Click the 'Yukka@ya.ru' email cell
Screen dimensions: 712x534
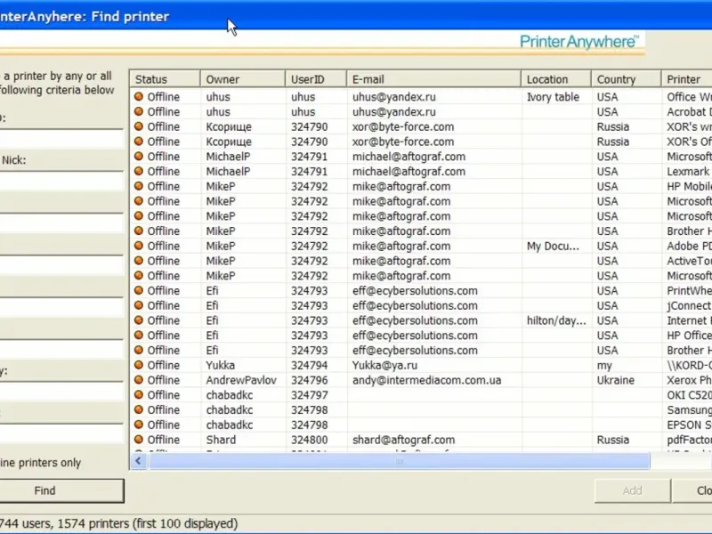coord(385,365)
